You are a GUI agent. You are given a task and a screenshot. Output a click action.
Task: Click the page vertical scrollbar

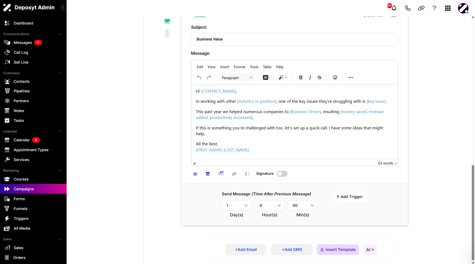tap(473, 213)
